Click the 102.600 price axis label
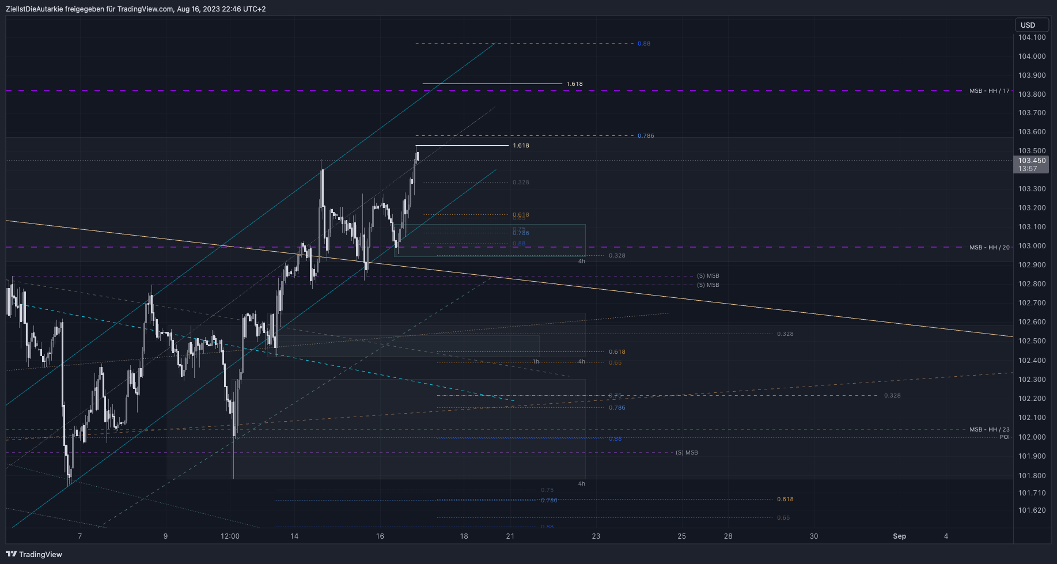 coord(1032,322)
